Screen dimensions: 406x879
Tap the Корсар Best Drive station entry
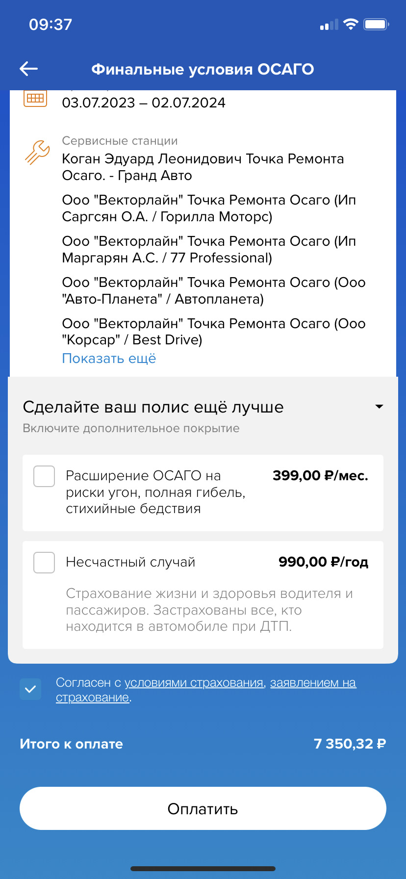click(x=213, y=332)
